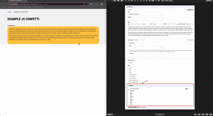Screen dimensions: 213x116
Task: Switch to the EXAMPLE JS CONFETTI browser tab
Action: 16,1
